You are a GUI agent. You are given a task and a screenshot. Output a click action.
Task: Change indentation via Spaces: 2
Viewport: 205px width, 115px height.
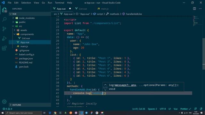(152, 109)
